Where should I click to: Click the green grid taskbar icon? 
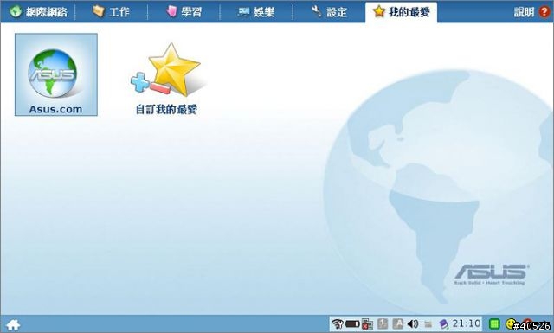494,323
